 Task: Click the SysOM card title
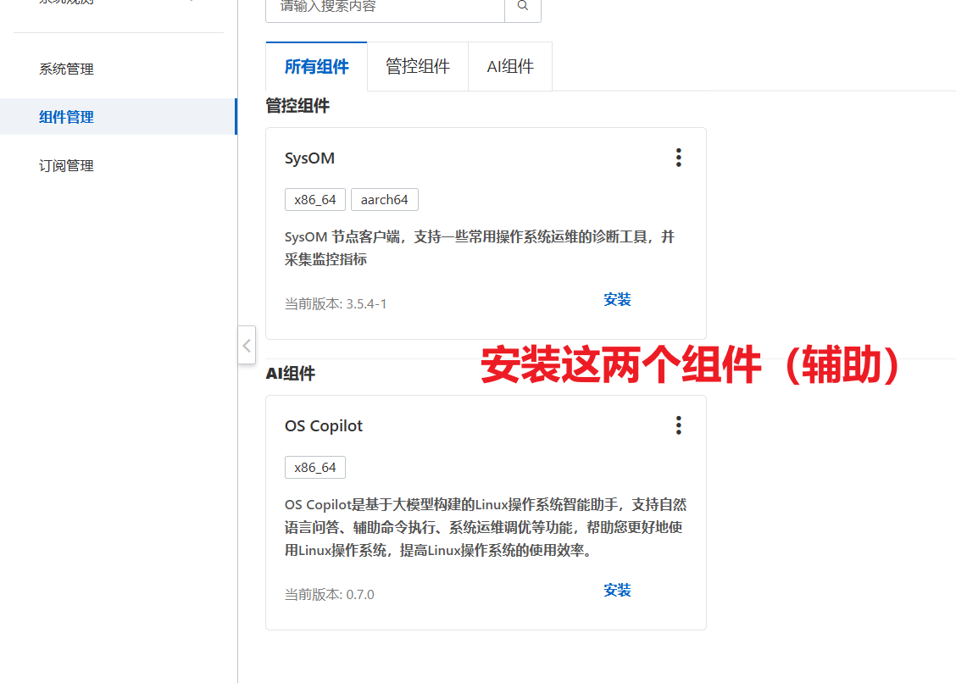click(x=309, y=158)
